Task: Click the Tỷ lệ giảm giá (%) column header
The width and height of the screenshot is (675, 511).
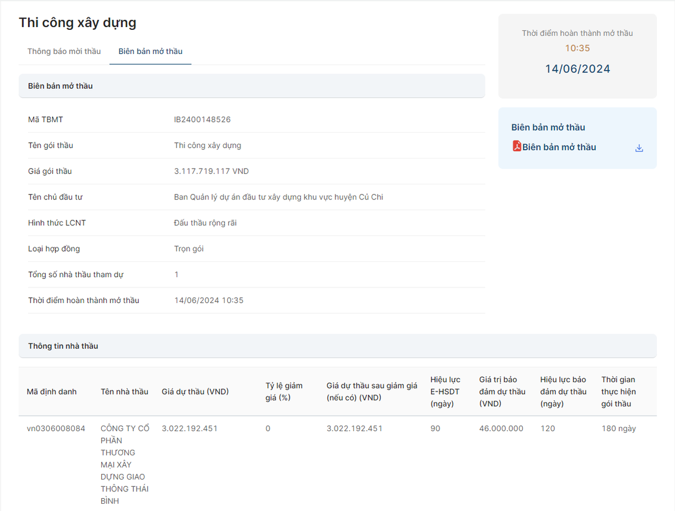Action: [x=284, y=391]
